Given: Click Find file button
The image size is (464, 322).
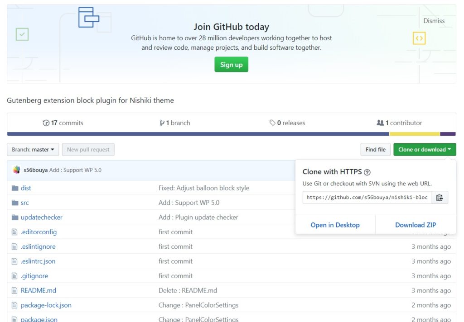Looking at the screenshot, I should pos(376,150).
